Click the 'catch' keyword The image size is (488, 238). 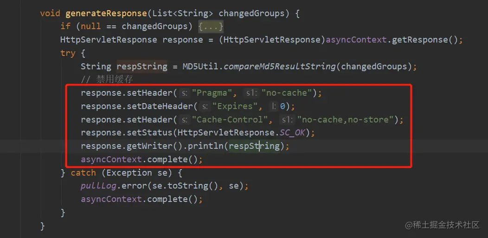pos(83,173)
